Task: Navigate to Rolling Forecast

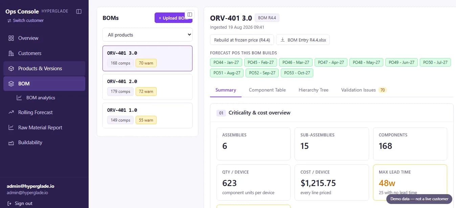Action: [x=44, y=112]
